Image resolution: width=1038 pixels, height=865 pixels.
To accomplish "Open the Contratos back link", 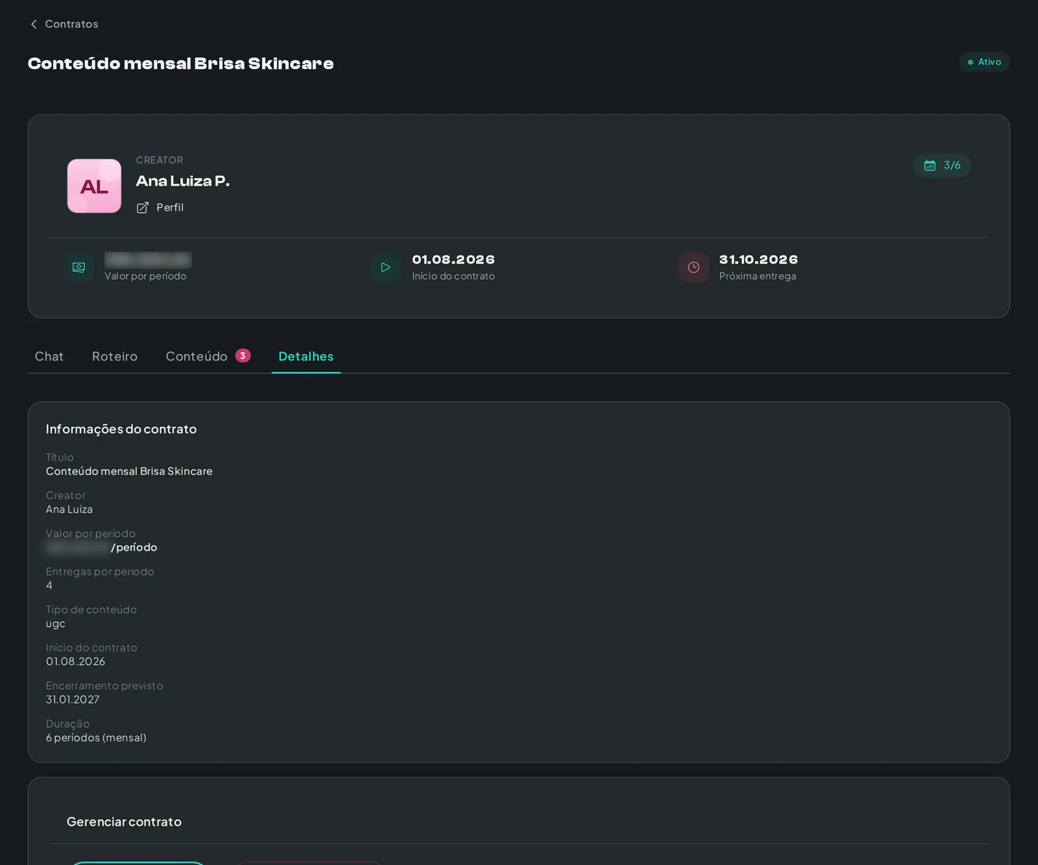I will (64, 24).
